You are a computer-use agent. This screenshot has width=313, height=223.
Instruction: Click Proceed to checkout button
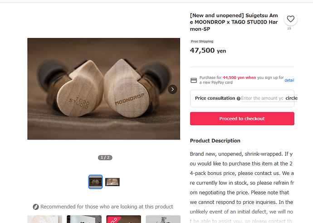[242, 118]
